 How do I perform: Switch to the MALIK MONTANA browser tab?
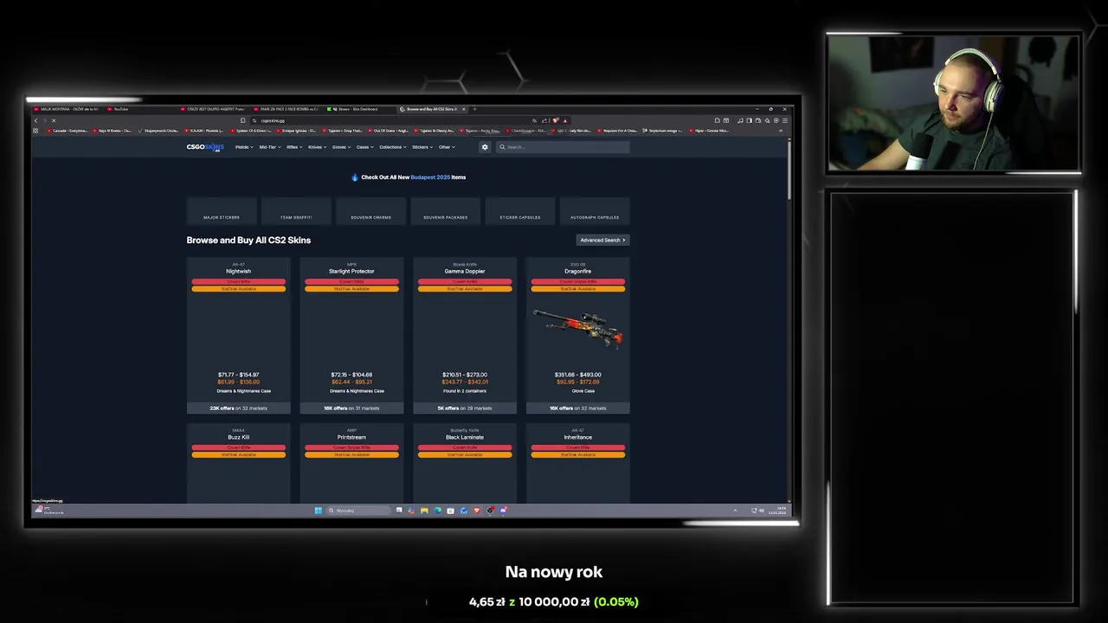[65, 109]
